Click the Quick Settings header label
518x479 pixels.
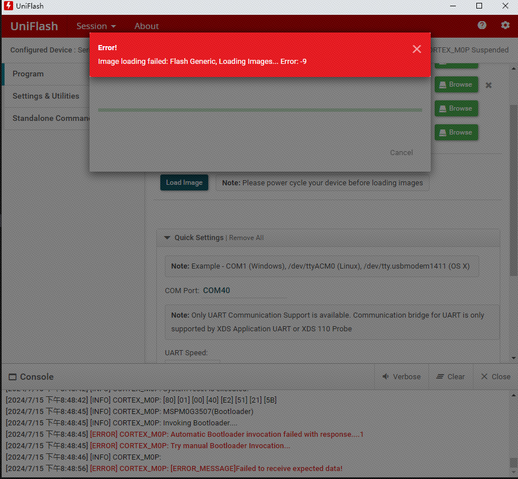pos(199,238)
